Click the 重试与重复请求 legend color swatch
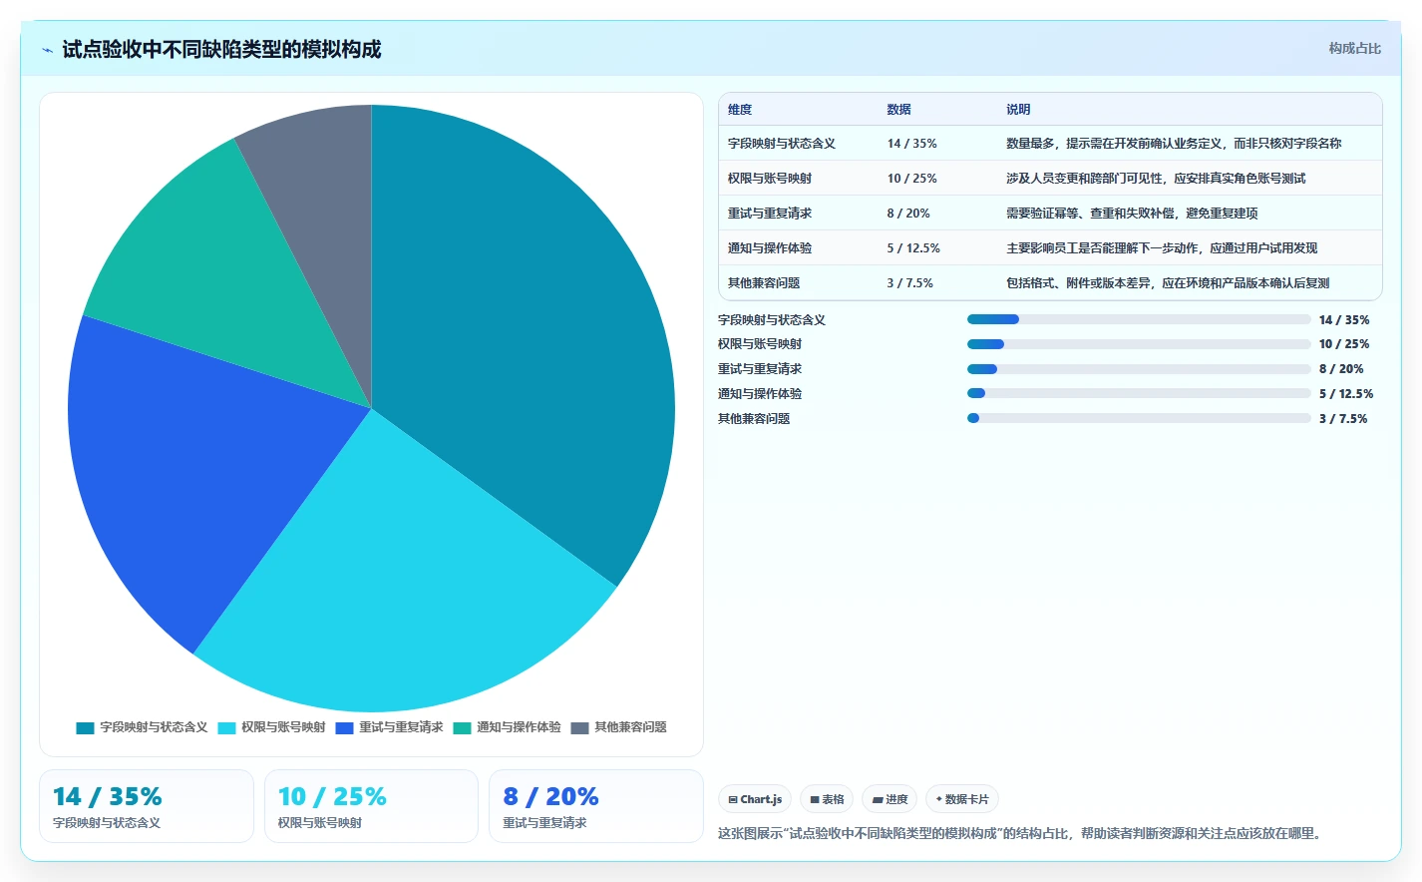The height and width of the screenshot is (882, 1422). 344,727
